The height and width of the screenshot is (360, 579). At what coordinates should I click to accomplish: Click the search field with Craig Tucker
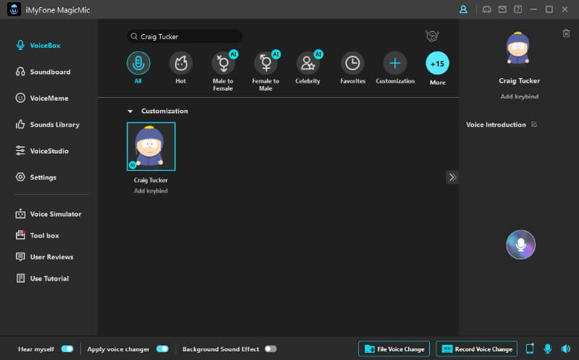[x=185, y=36]
